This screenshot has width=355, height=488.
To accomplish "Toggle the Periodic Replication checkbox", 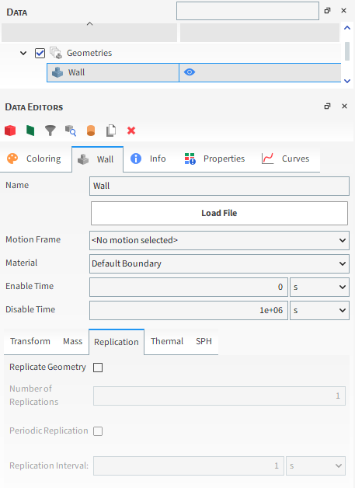I will click(x=98, y=431).
